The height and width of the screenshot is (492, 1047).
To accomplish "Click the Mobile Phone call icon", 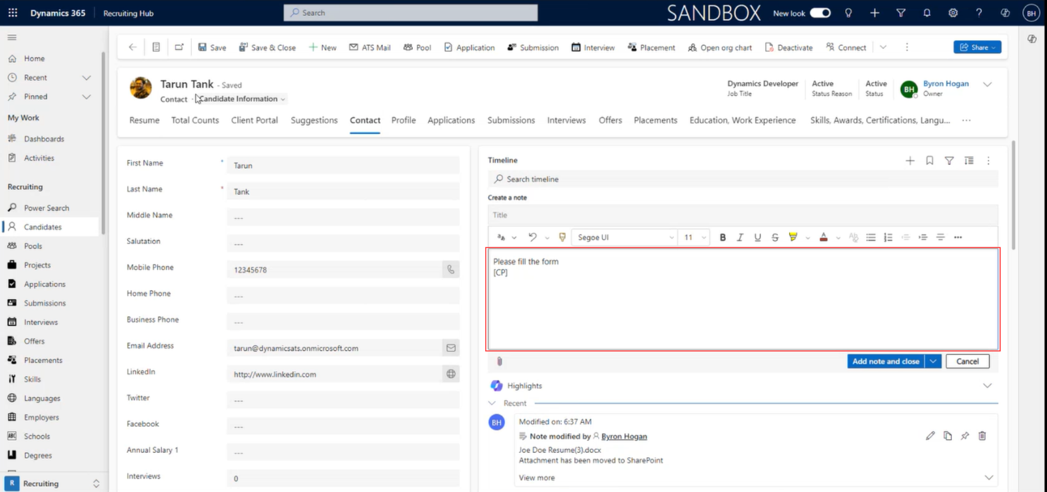I will point(450,269).
